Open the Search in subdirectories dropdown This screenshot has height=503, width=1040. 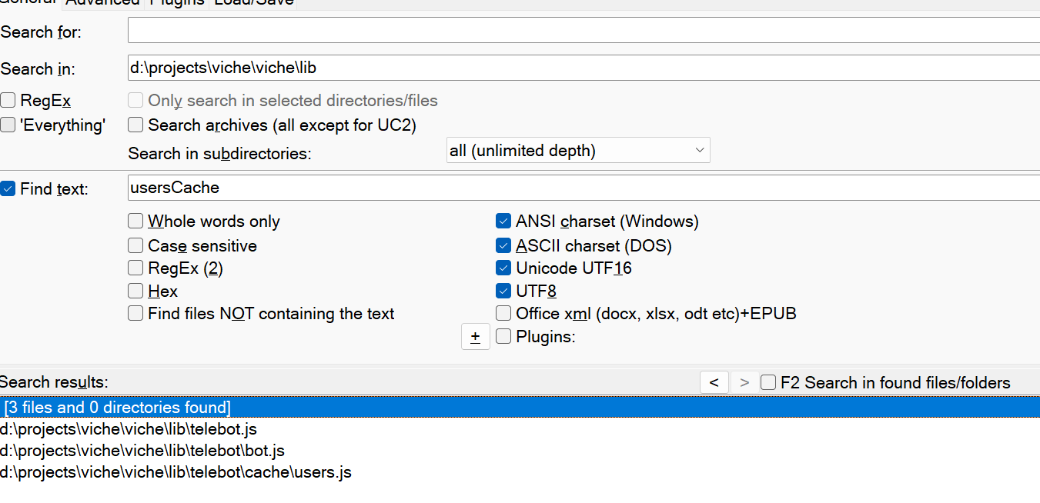[x=578, y=151]
